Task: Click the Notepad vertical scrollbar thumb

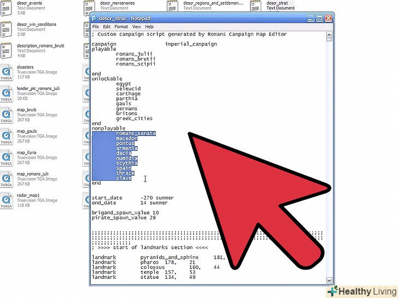Action: coord(329,39)
